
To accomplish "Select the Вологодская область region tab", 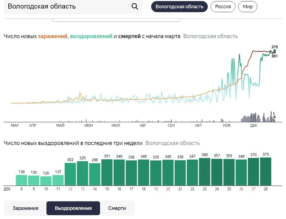I will click(x=179, y=7).
